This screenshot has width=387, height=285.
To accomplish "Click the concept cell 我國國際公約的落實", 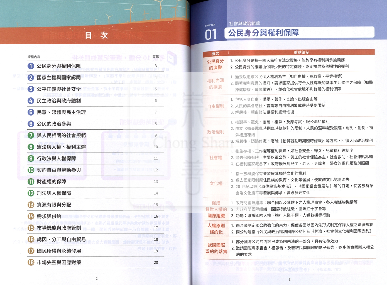I will click(x=216, y=248).
